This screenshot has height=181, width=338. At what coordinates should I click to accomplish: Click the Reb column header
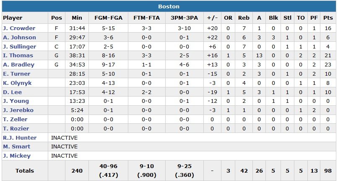click(x=244, y=18)
